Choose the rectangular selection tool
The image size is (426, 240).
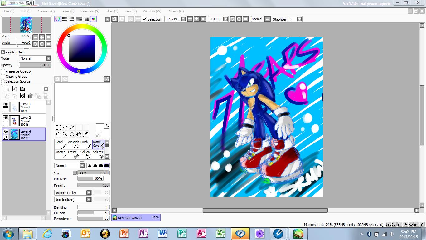click(58, 127)
